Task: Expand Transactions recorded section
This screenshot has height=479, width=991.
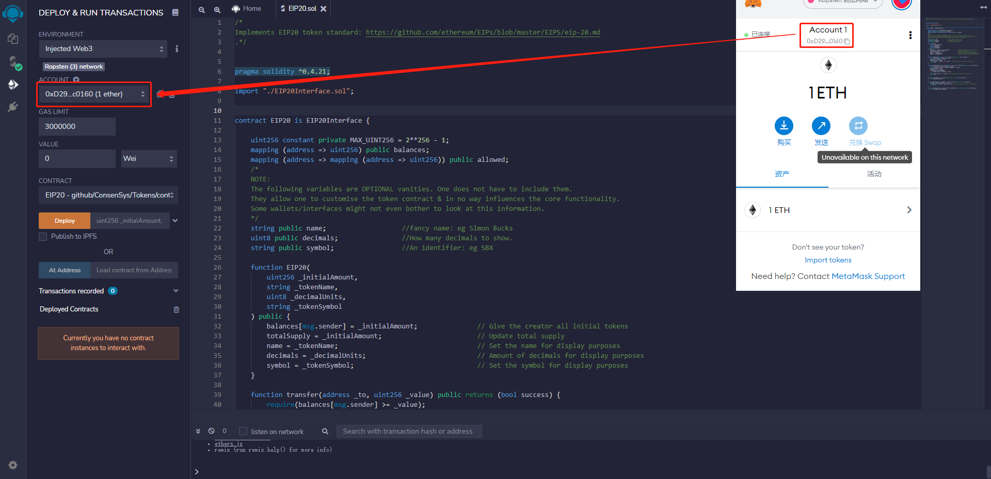Action: (175, 291)
